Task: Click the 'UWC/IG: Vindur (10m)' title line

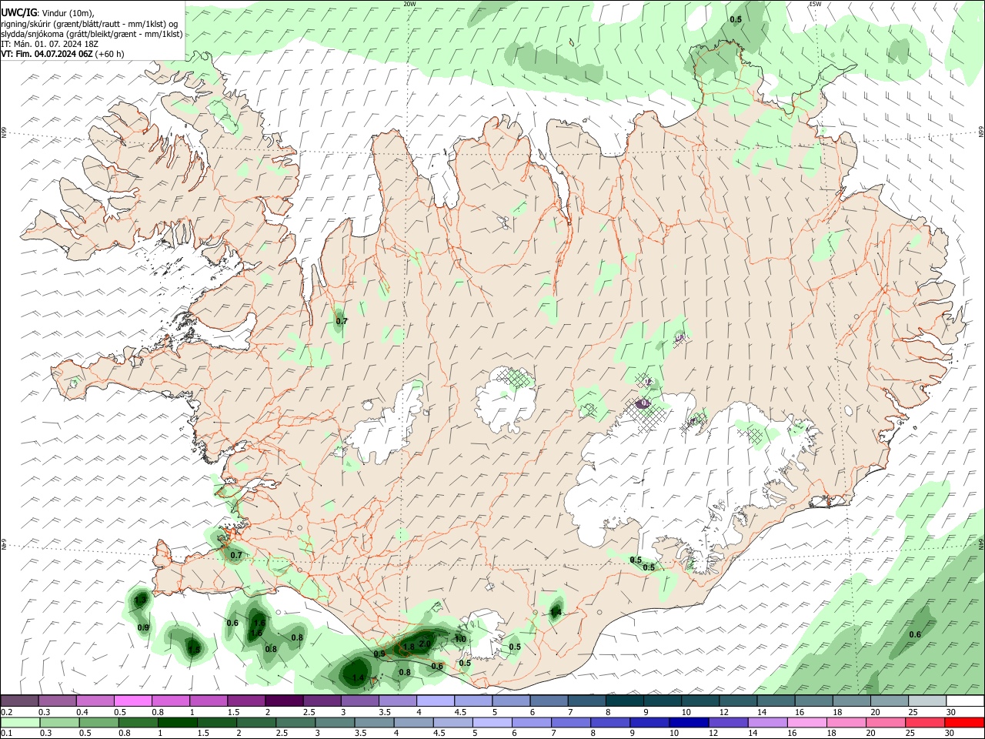Action: (47, 13)
